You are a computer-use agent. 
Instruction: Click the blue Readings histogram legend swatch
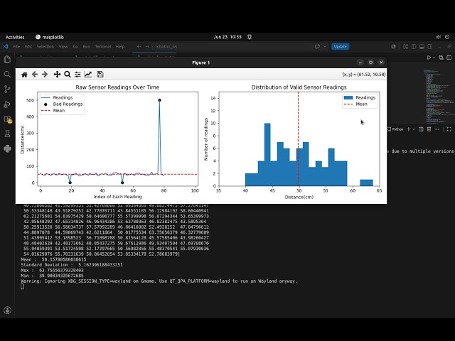point(348,98)
